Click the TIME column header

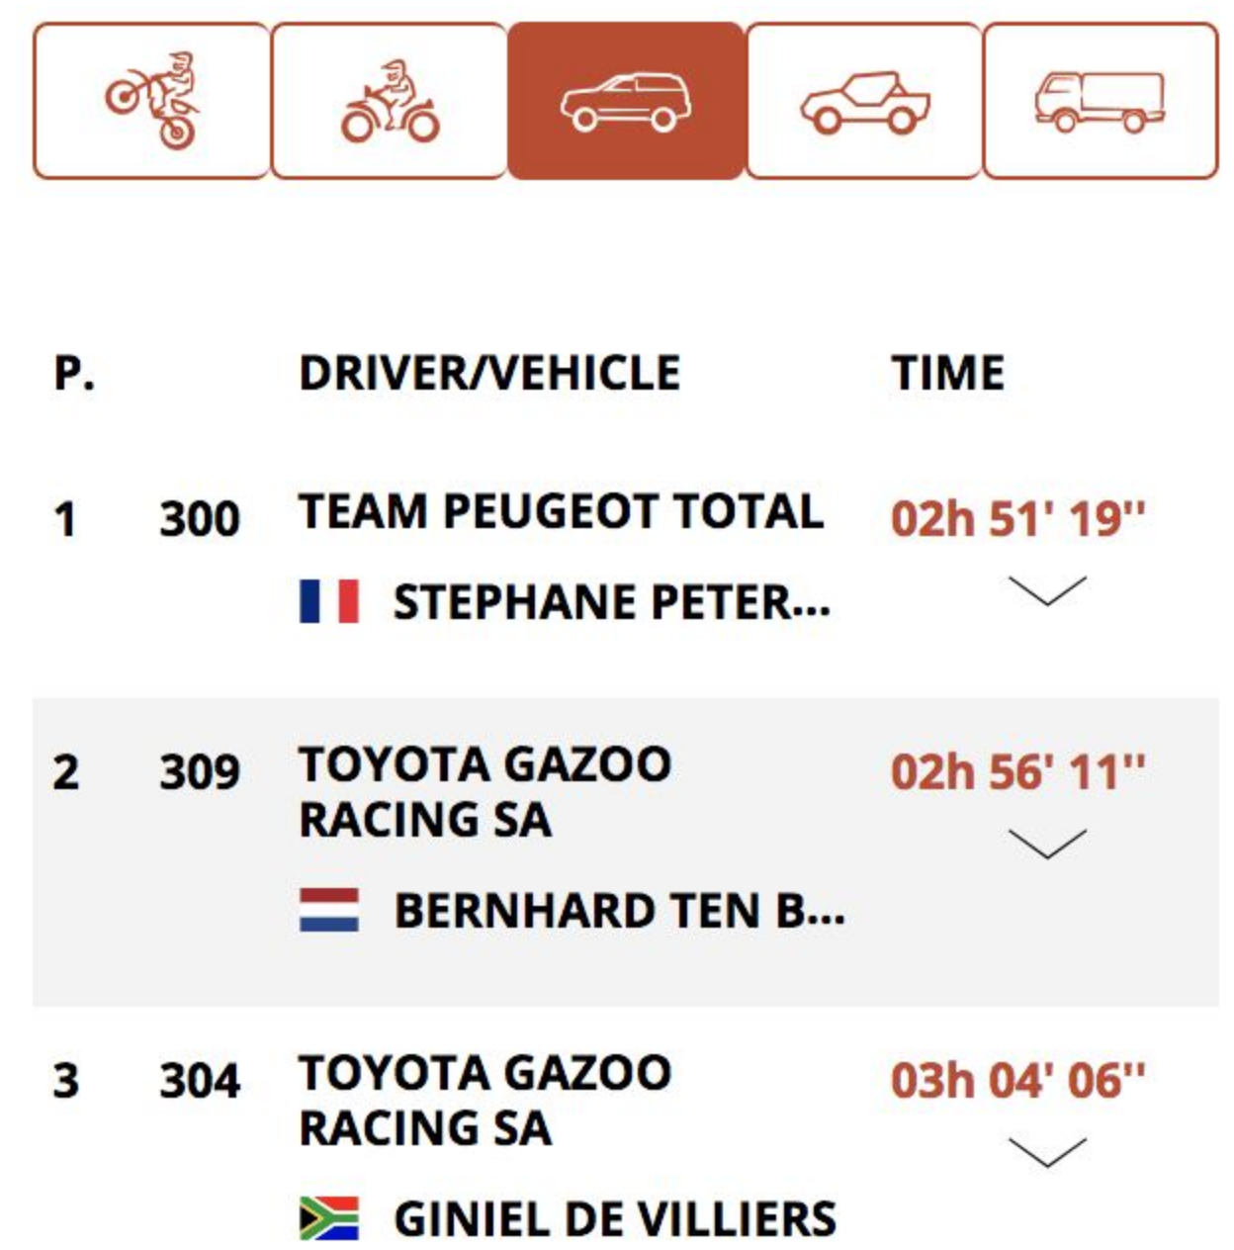click(x=947, y=373)
